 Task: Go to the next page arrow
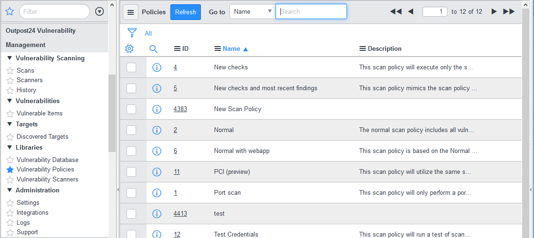[494, 12]
